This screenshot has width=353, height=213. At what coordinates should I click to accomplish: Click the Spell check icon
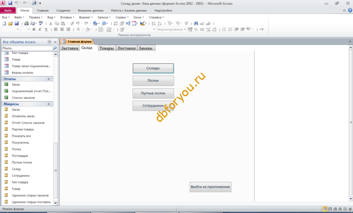41,23
